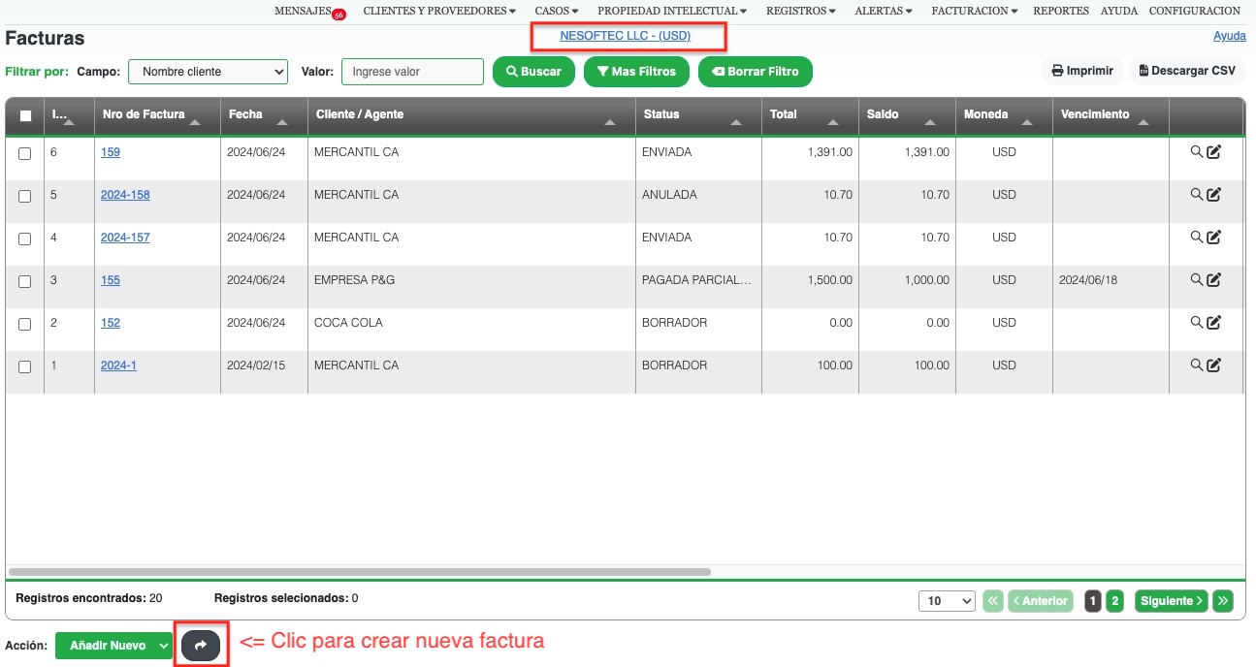The image size is (1256, 667).
Task: Check the row for invoice 2024-157
Action: (x=23, y=237)
